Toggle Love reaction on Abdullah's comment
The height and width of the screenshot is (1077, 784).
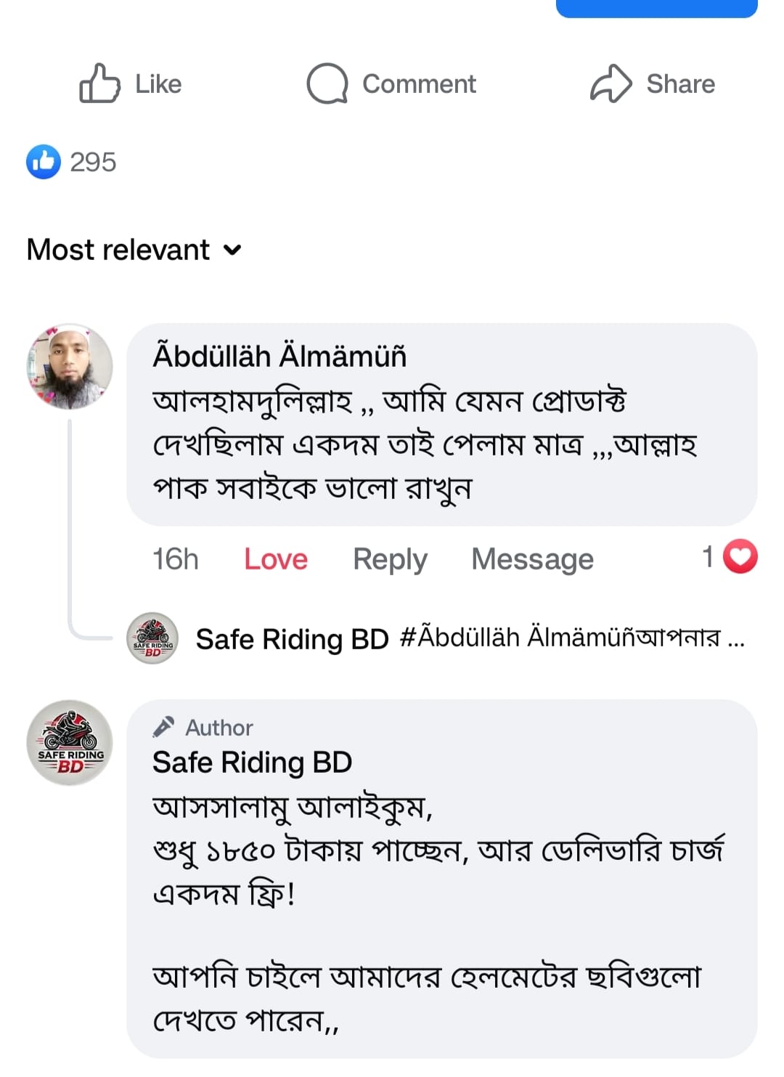coord(276,559)
